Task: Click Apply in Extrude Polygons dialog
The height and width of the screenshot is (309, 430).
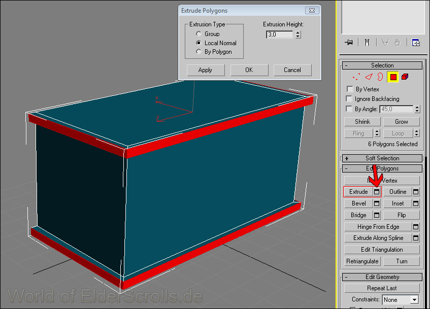Action: point(206,70)
